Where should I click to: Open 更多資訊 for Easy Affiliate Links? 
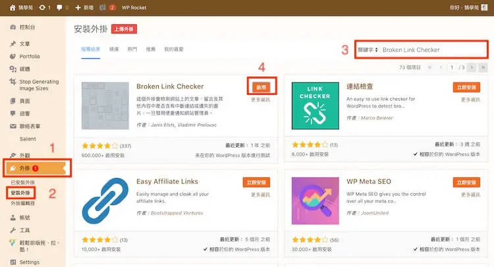[x=261, y=195]
